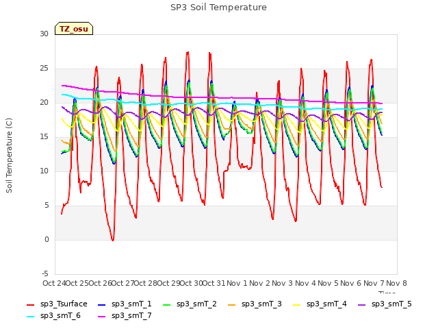Screen dimensions: 438x329
Task: Select the sp3_smT_5 legend label
Action: pos(391,304)
